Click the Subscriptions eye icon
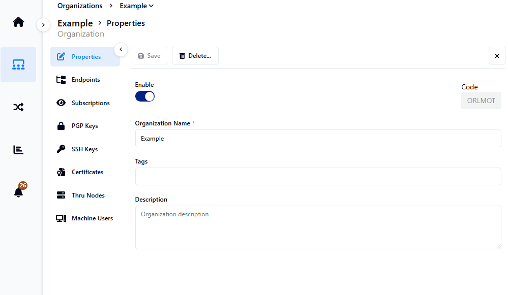 61,103
